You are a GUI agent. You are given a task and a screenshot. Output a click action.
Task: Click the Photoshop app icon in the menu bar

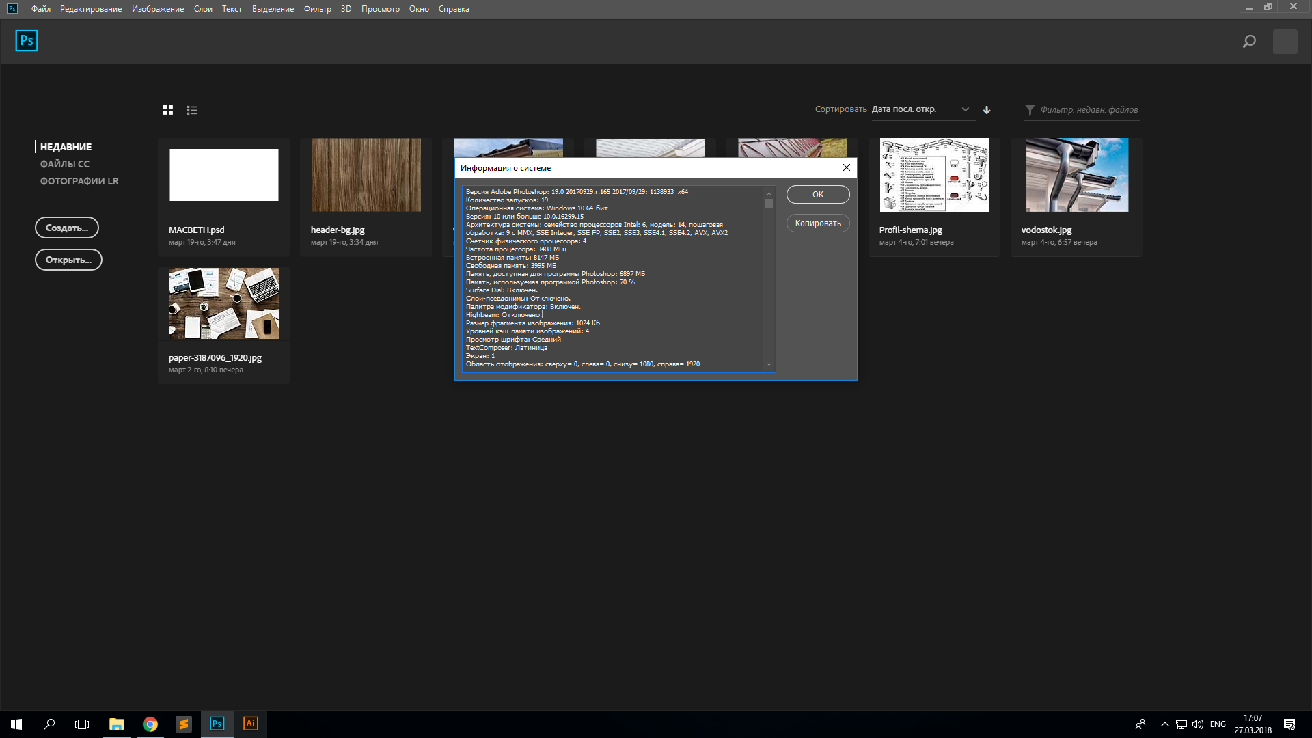pyautogui.click(x=12, y=9)
